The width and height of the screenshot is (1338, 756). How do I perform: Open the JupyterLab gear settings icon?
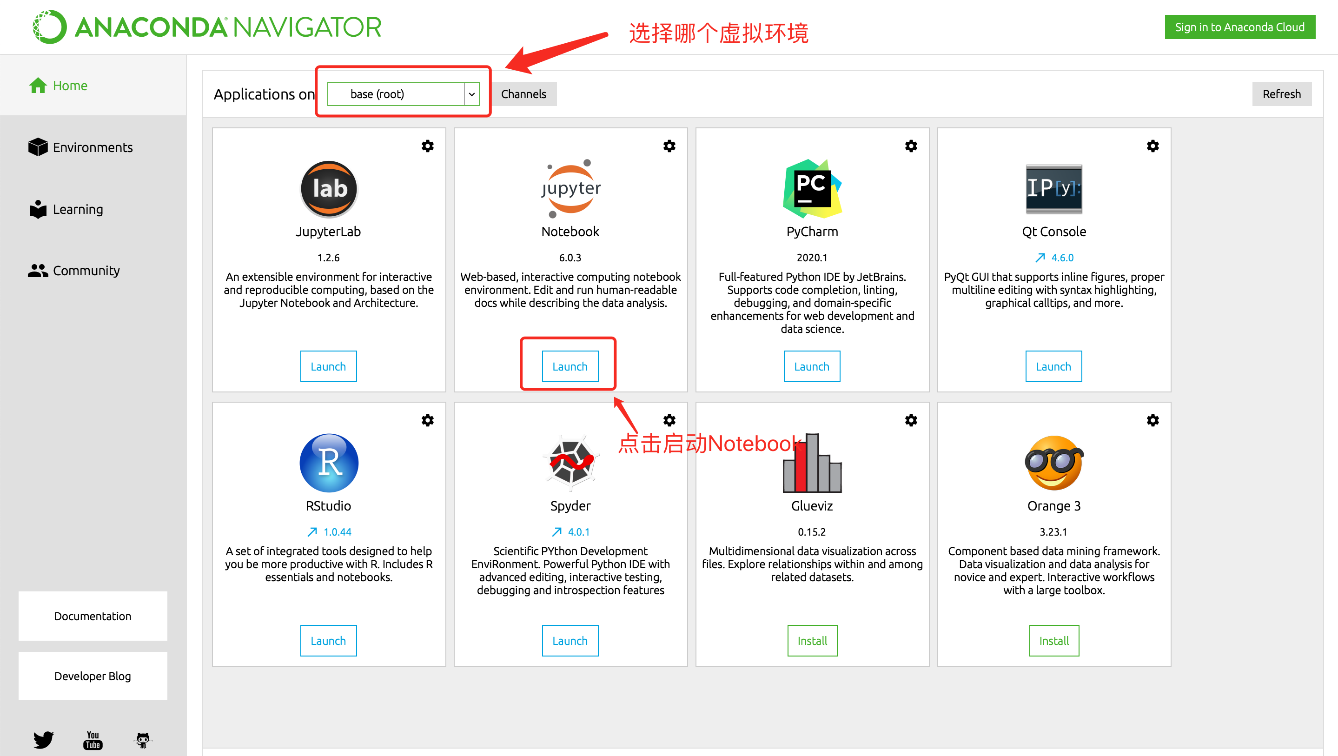[x=427, y=146]
